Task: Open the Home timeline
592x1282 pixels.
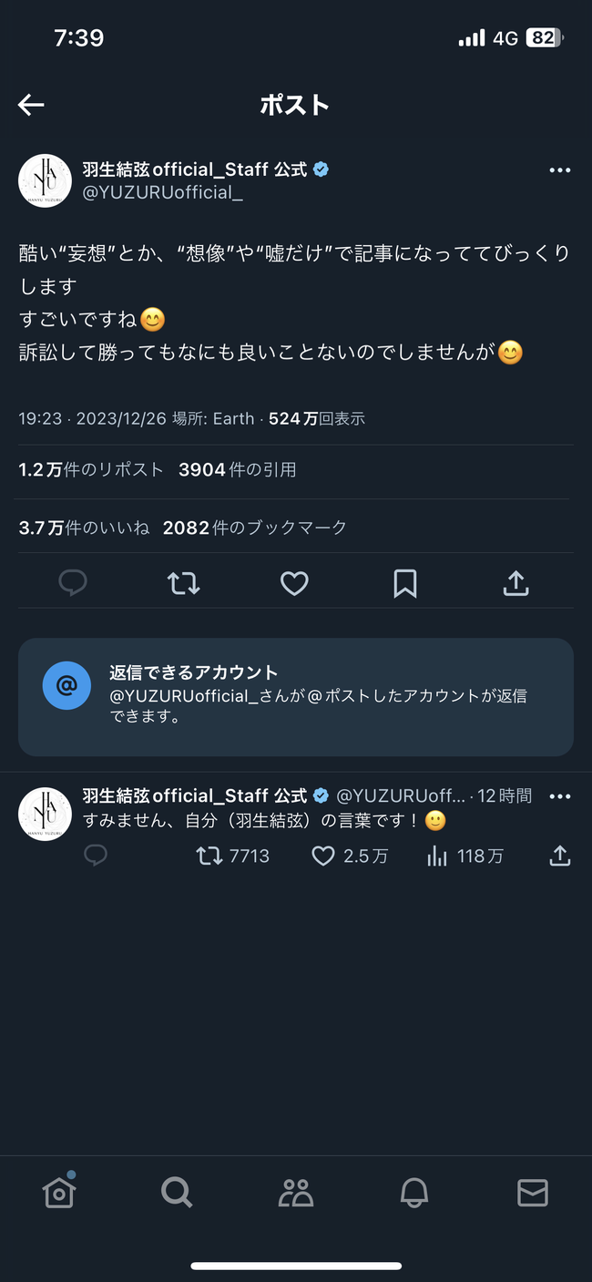Action: pos(59,1192)
